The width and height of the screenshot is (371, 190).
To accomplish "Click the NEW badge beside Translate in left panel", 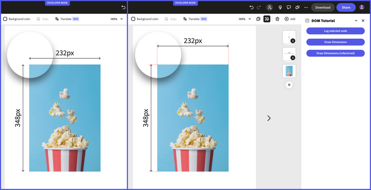I will 76,19.
